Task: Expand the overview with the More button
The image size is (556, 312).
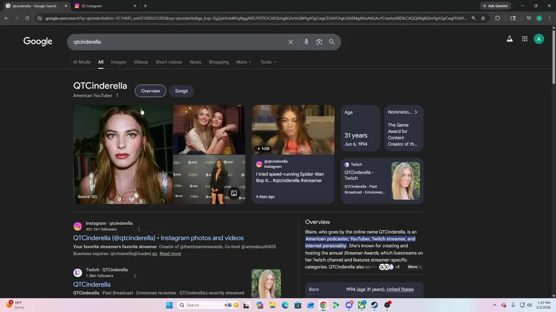Action: point(414,267)
